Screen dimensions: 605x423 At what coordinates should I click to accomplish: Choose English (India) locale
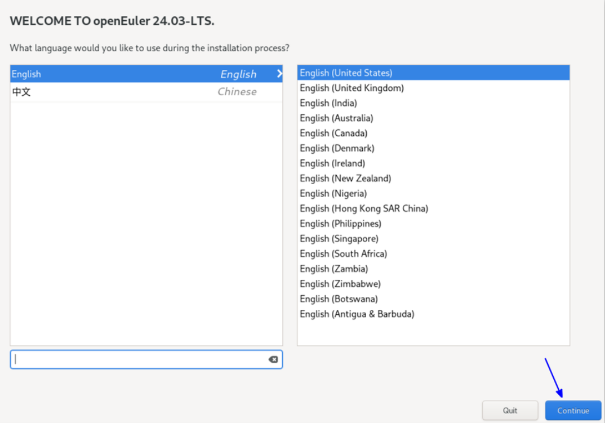[x=433, y=103]
